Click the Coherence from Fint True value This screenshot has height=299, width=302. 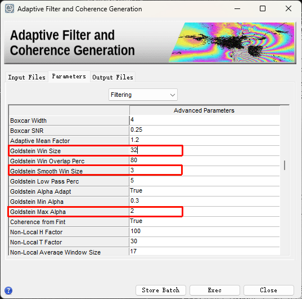pos(204,221)
